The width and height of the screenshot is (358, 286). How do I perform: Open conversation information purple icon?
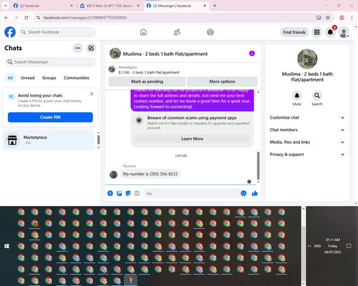pos(252,54)
